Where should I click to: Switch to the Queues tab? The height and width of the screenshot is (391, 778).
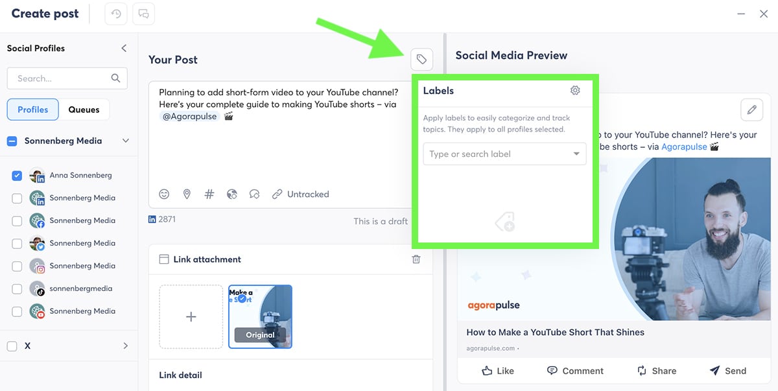point(84,110)
